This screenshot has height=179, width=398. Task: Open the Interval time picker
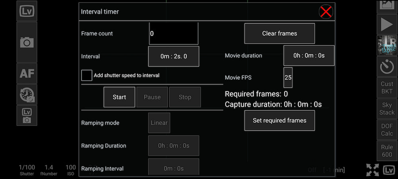174,56
